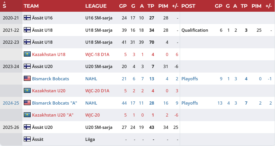Viewport: 275px width, 146px height.
Task: Open Qualification postseason entry for 2021-22
Action: pyautogui.click(x=195, y=30)
